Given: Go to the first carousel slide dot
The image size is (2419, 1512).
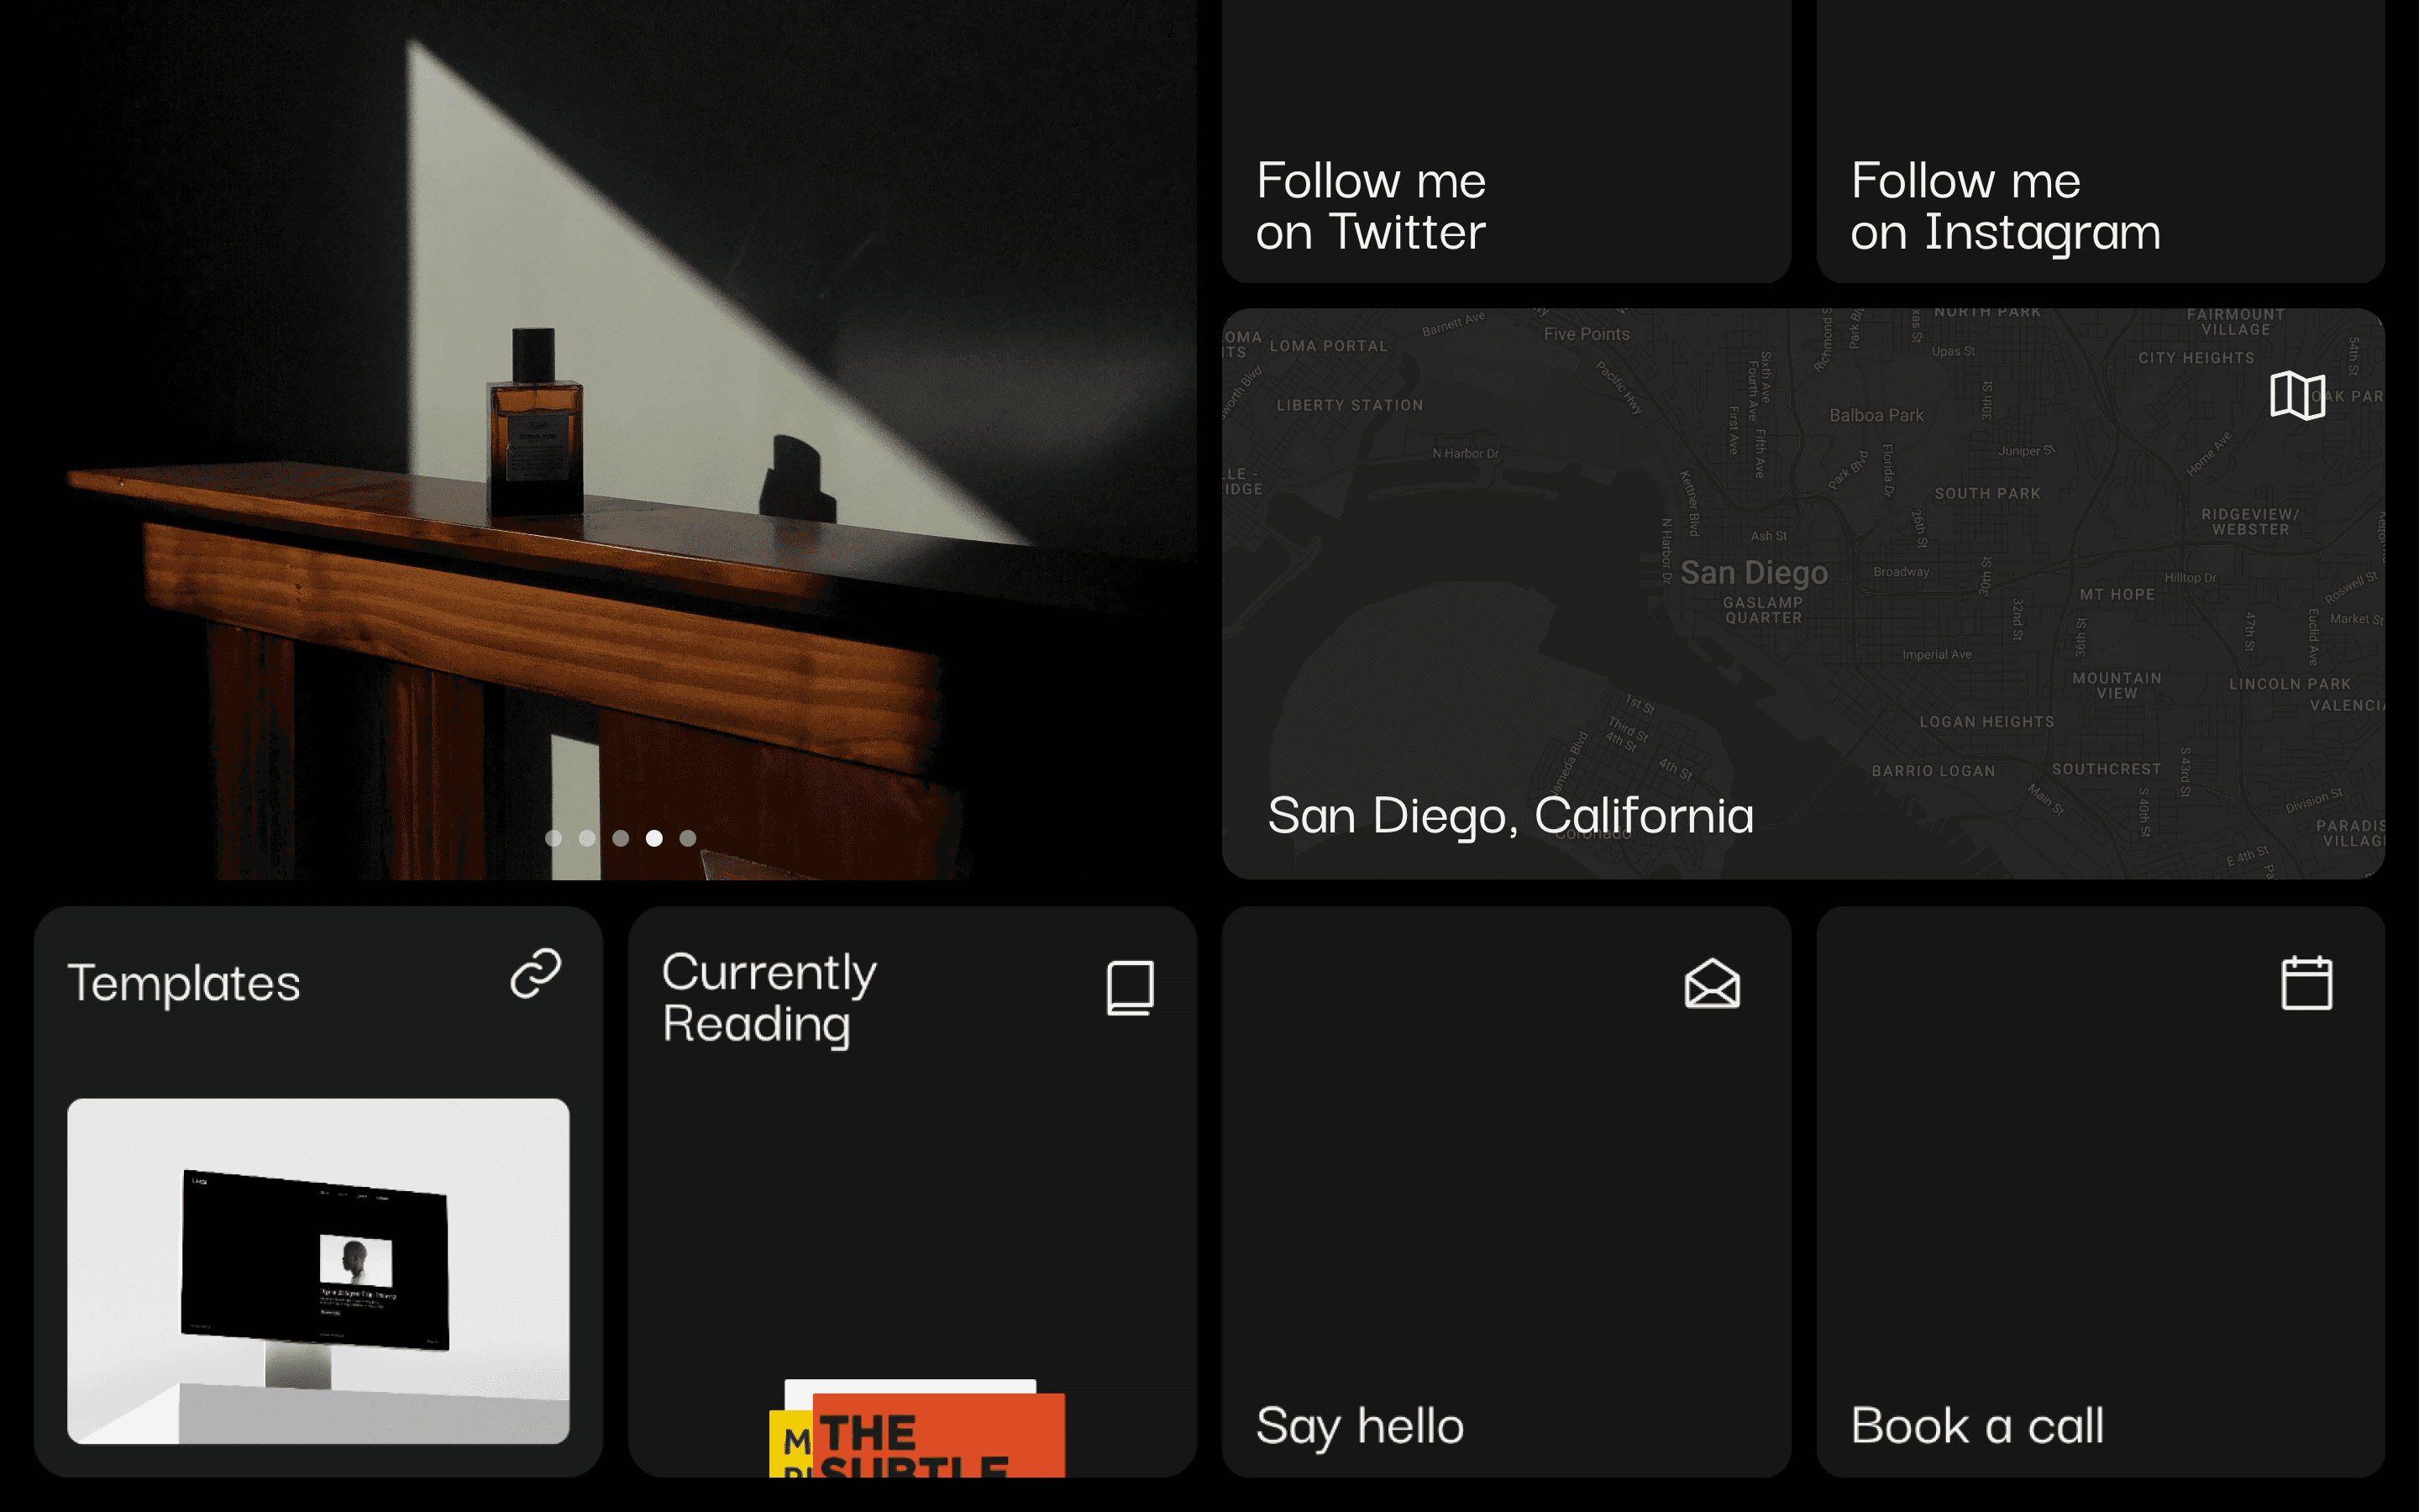Looking at the screenshot, I should 554,838.
